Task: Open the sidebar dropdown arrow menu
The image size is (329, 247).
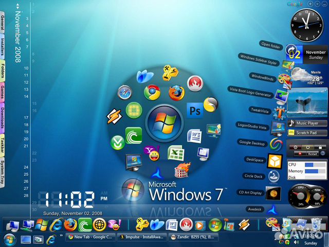Action: [x=318, y=4]
